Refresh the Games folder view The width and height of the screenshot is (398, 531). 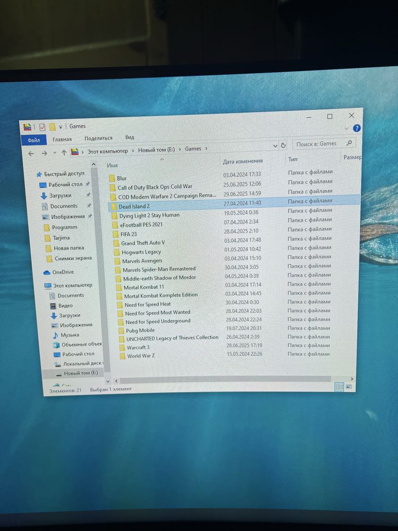283,145
